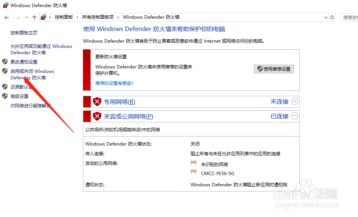The height and width of the screenshot is (217, 358).
Task: Click the Windows Defender firewall title bar icon
Action: [6, 5]
